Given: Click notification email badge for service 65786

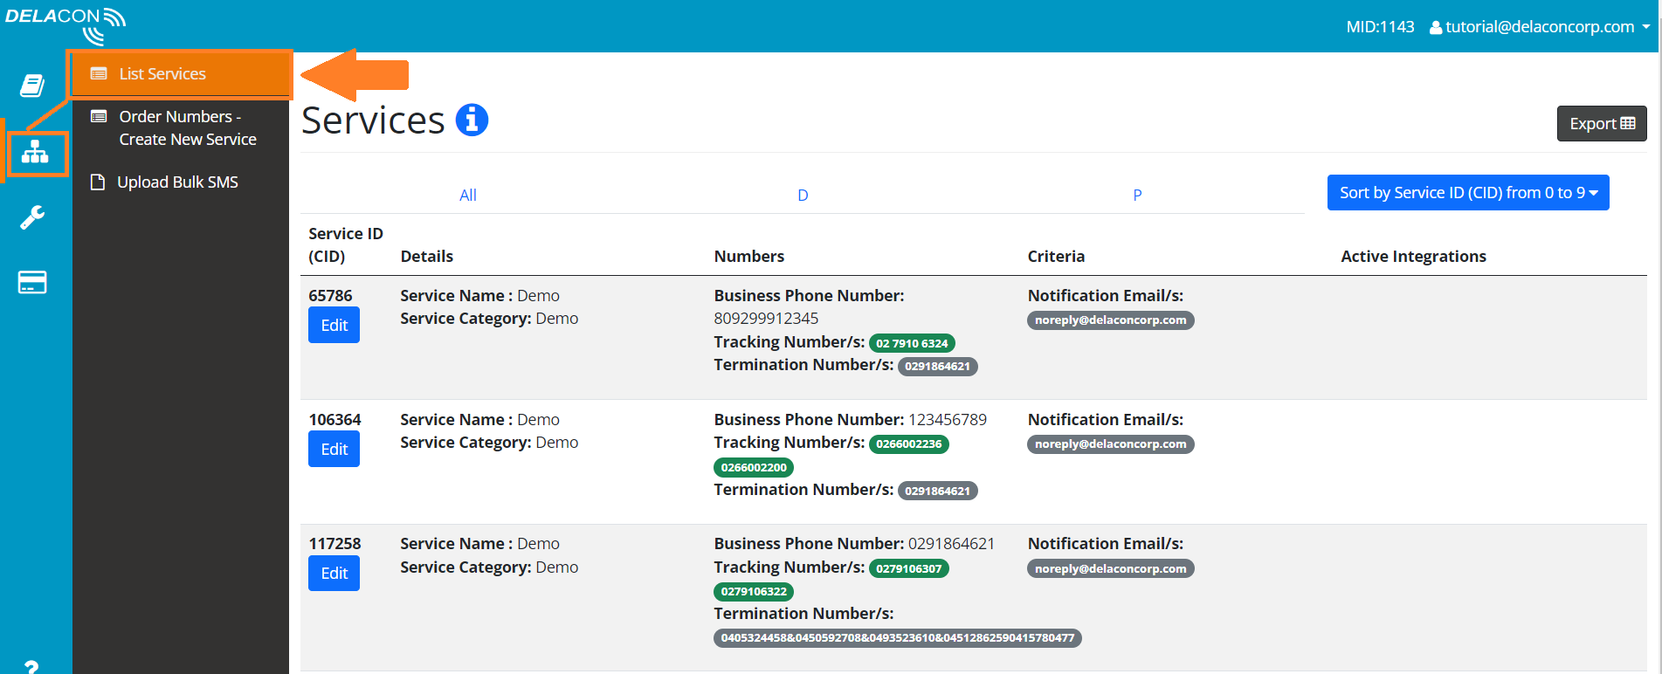Looking at the screenshot, I should point(1110,320).
